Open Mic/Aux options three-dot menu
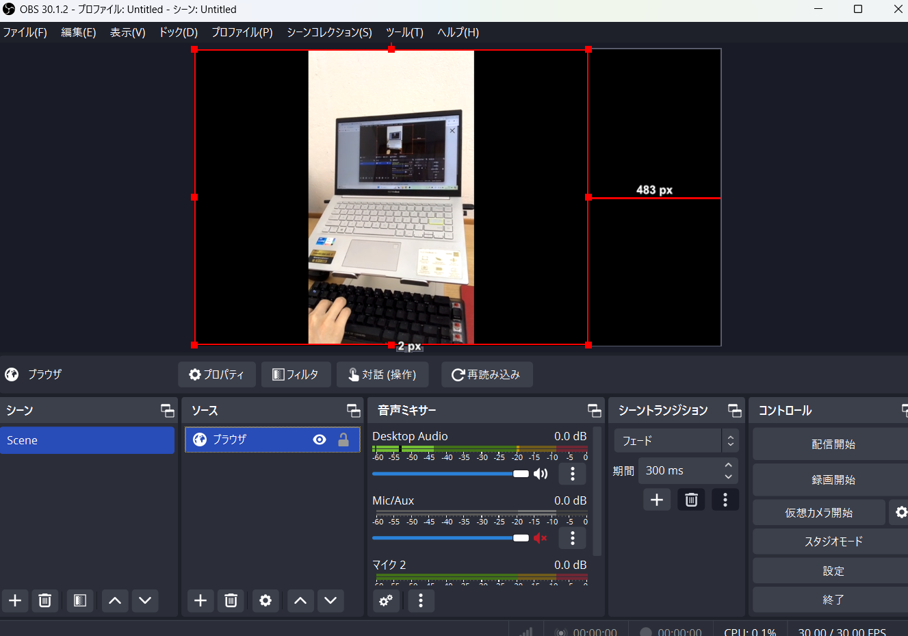908x636 pixels. tap(573, 538)
